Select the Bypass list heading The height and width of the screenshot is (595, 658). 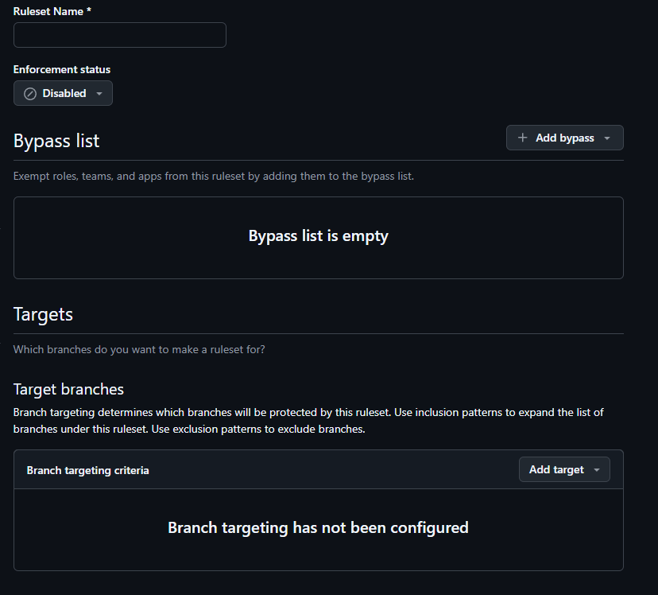point(56,141)
